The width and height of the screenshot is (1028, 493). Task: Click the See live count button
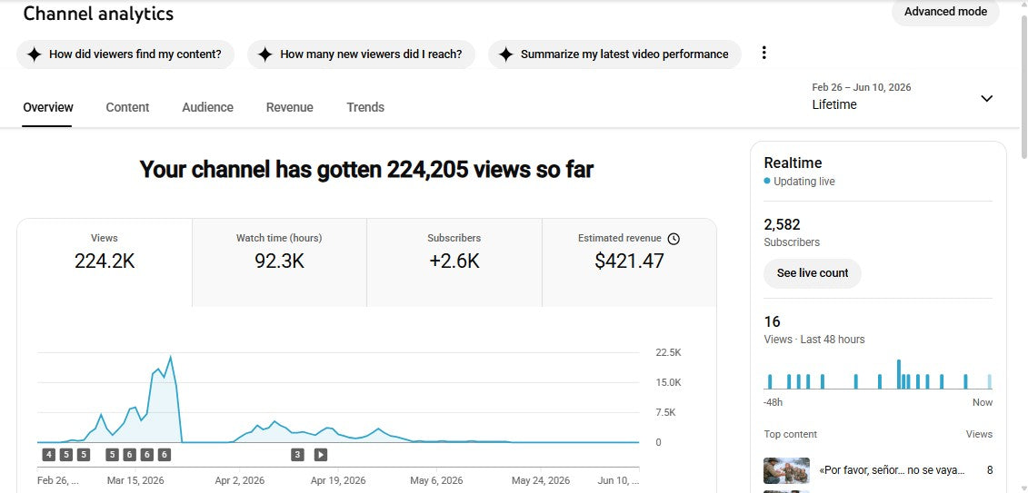click(x=813, y=273)
